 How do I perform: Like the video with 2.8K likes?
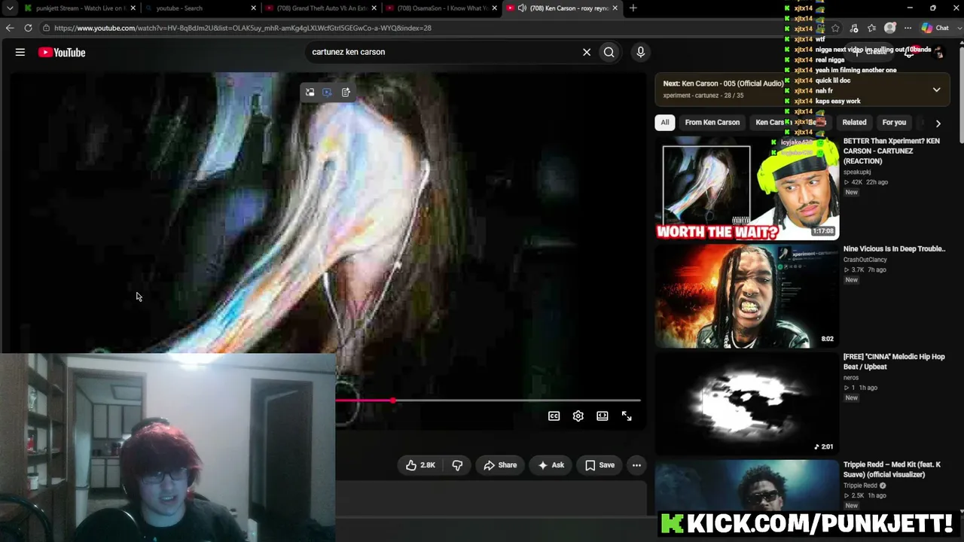[421, 465]
